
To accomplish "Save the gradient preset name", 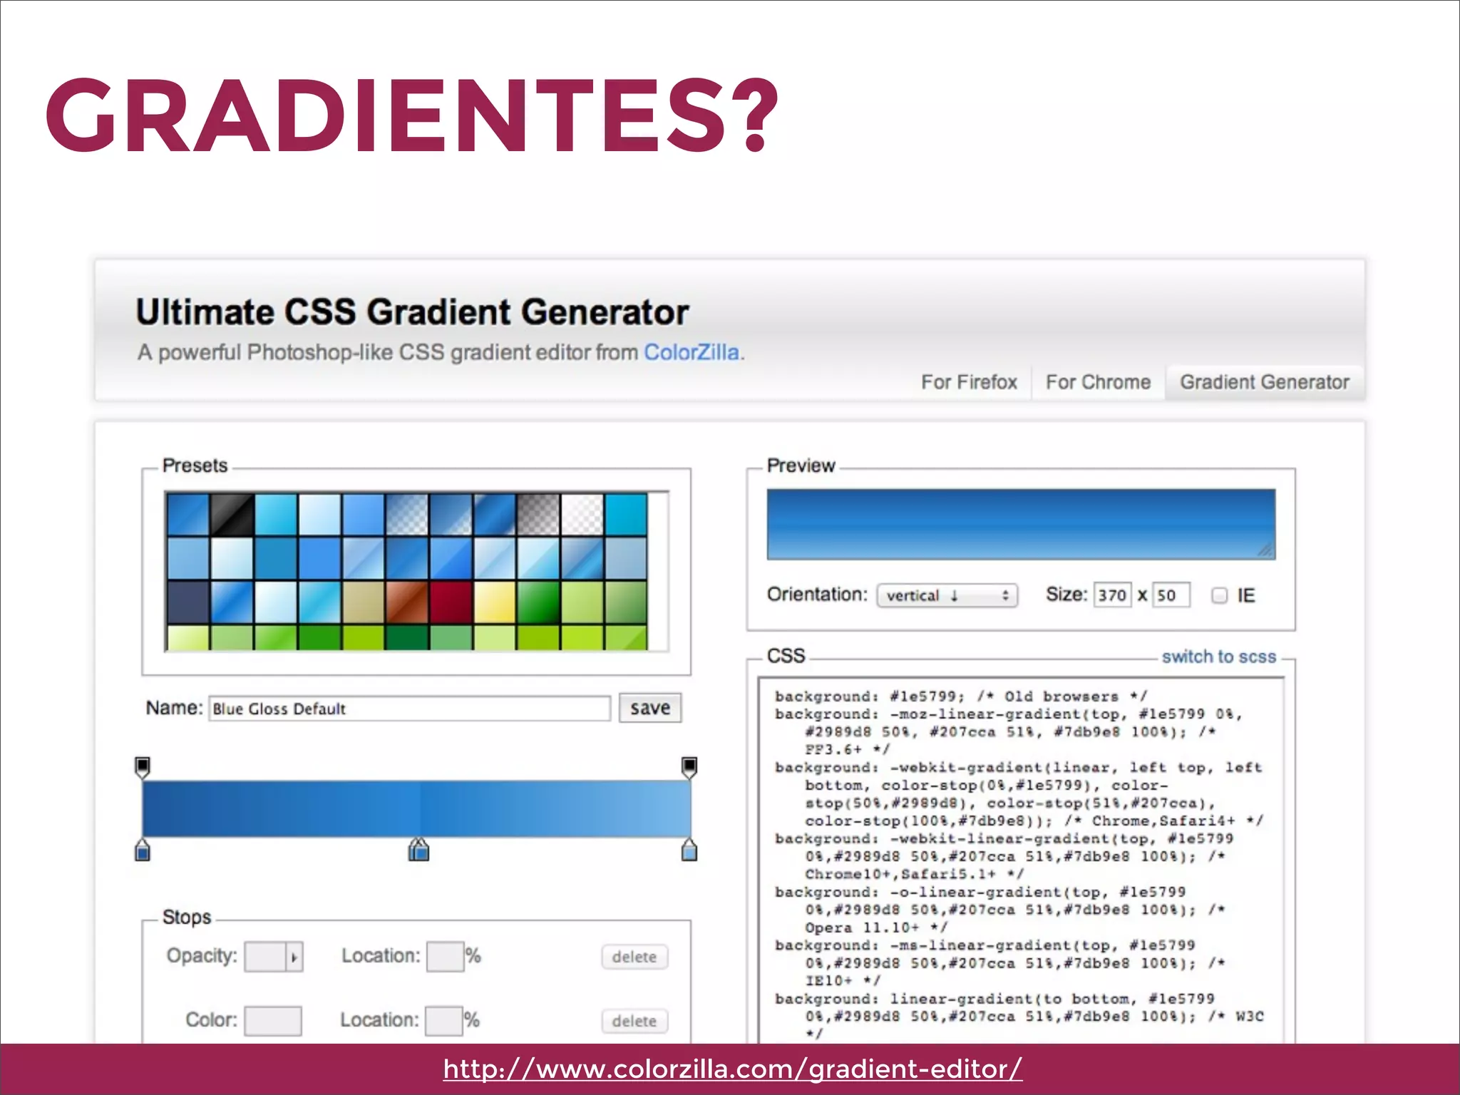I will click(x=650, y=708).
